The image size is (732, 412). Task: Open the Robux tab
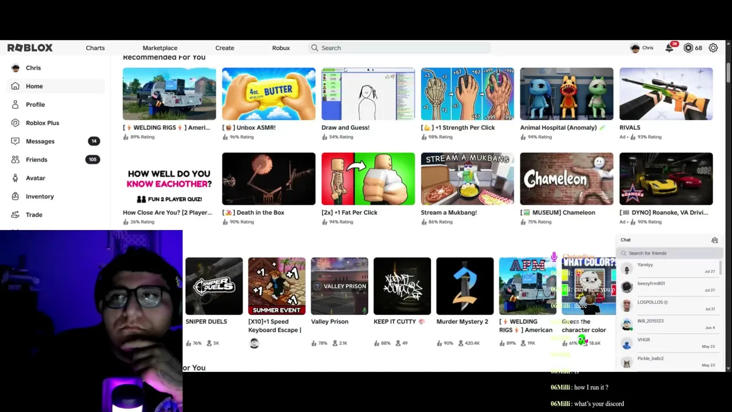(281, 48)
